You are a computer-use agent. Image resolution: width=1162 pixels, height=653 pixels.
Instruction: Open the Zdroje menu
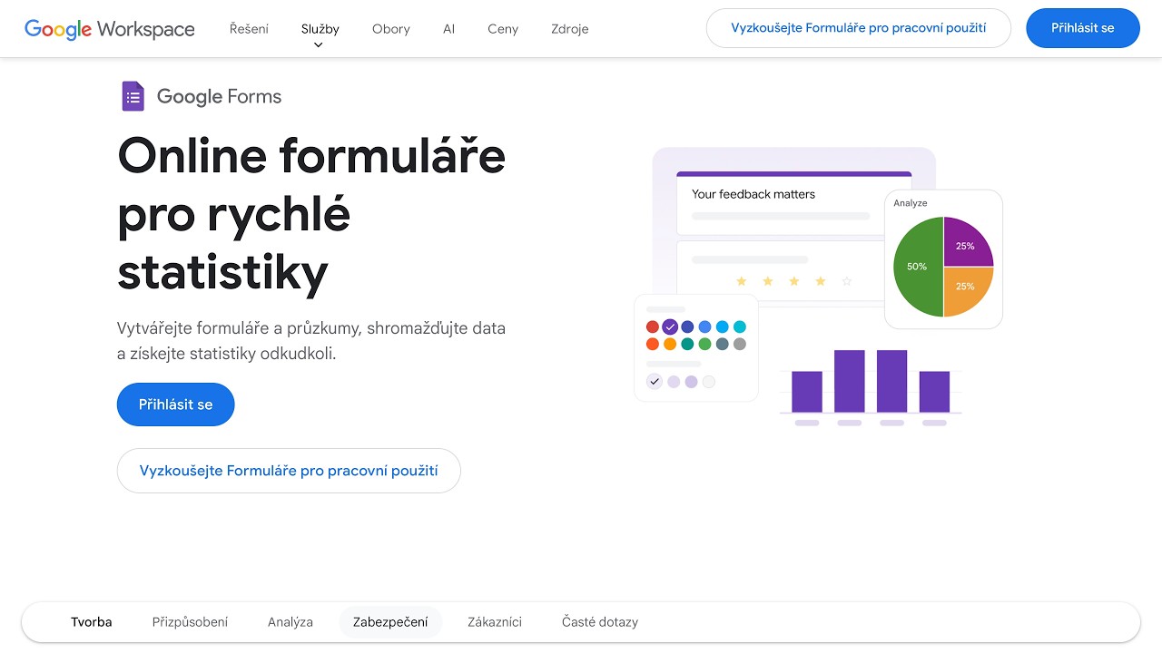tap(570, 29)
